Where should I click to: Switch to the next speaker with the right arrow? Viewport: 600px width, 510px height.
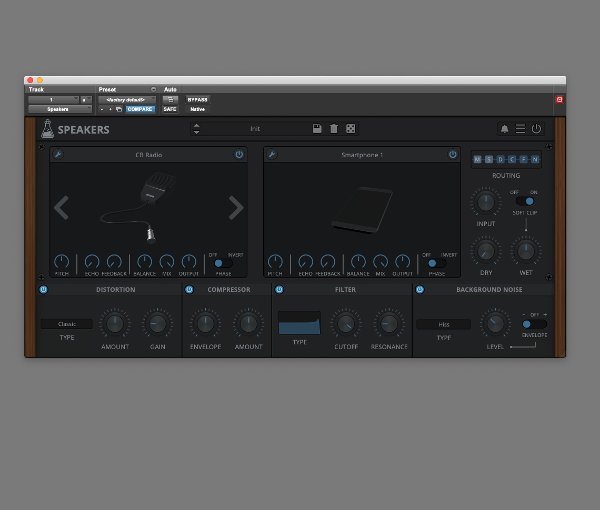pyautogui.click(x=236, y=208)
